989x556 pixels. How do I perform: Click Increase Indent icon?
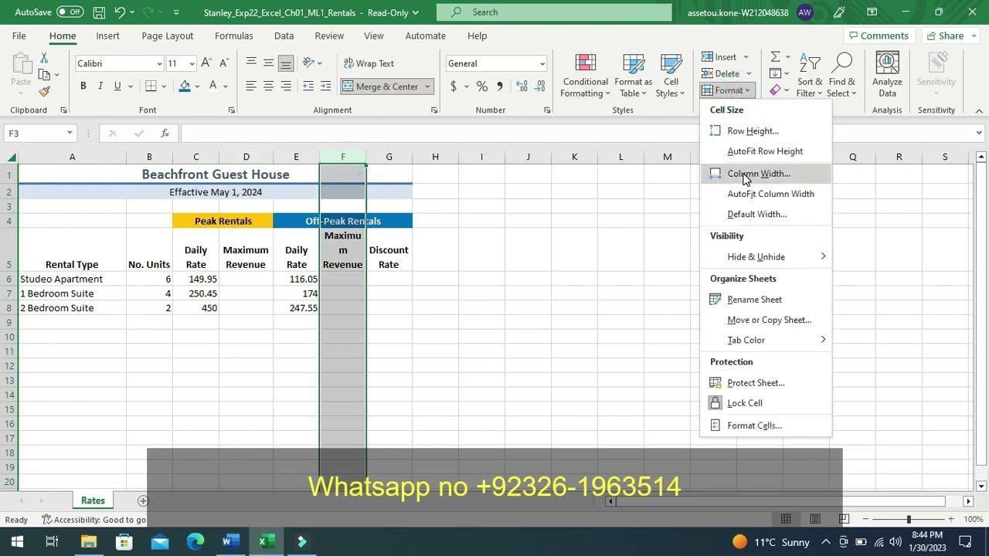(x=325, y=86)
